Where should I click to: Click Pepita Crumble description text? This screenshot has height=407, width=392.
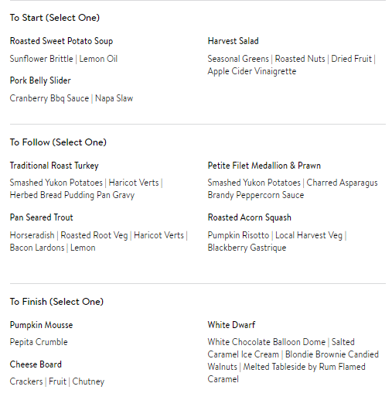coord(39,342)
